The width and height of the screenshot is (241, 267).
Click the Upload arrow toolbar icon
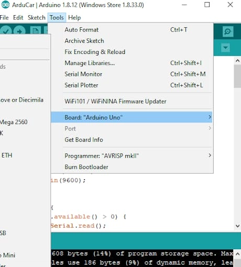pos(19,31)
